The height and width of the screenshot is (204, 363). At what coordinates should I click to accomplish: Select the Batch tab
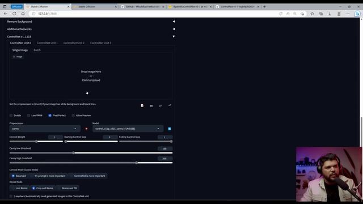point(37,50)
